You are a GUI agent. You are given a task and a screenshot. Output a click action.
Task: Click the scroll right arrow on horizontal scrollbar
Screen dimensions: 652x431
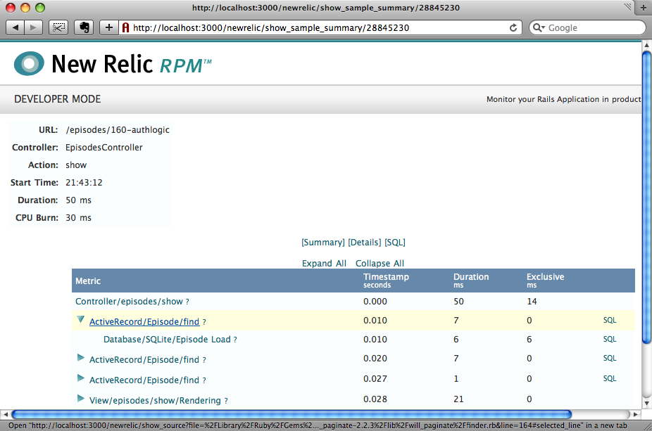[636, 414]
